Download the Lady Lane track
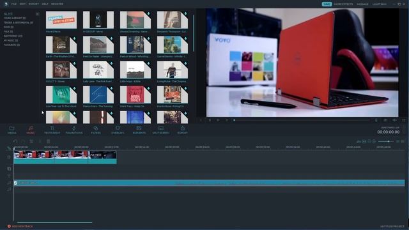Image resolution: width=409 pixels, height=230 pixels. click(x=111, y=63)
